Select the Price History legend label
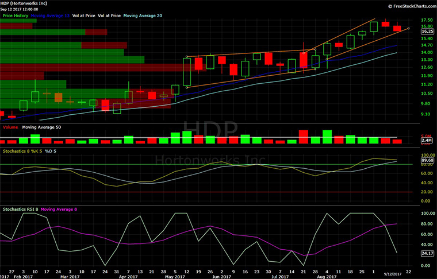 click(16, 15)
